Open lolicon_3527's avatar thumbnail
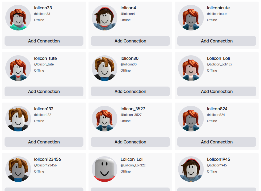The height and width of the screenshot is (191, 261). point(105,119)
